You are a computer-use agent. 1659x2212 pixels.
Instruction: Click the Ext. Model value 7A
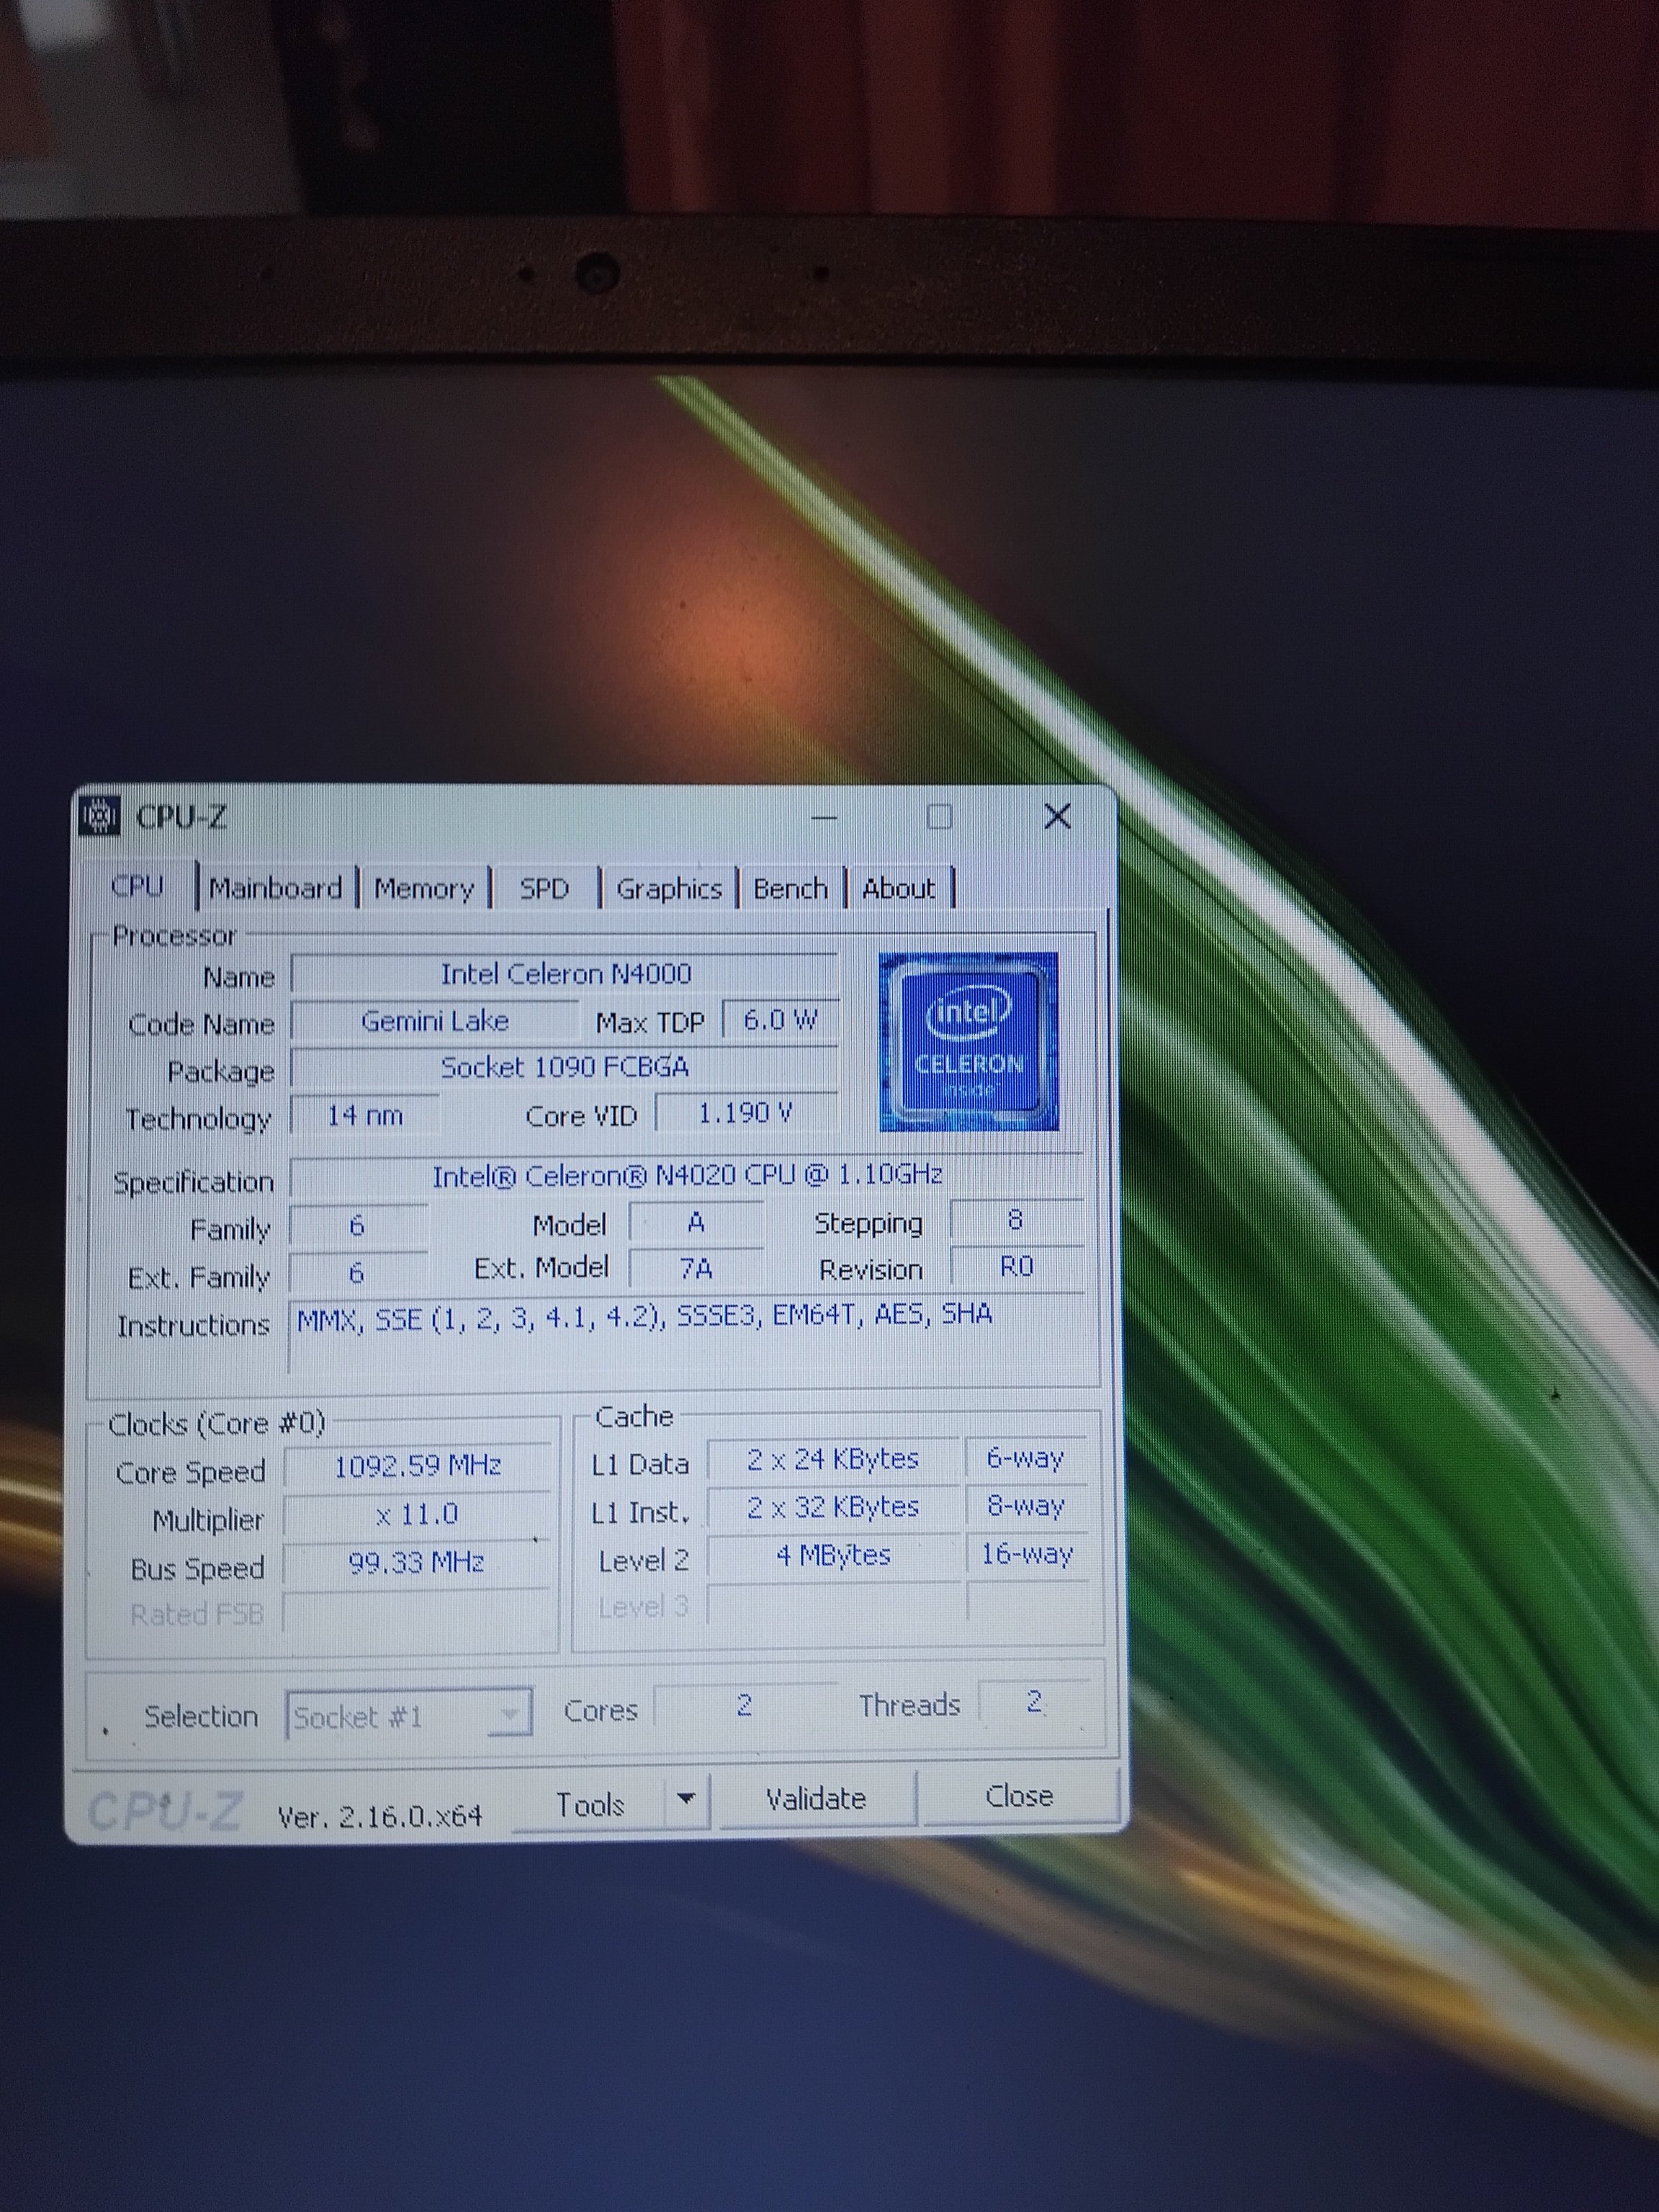[x=696, y=1268]
